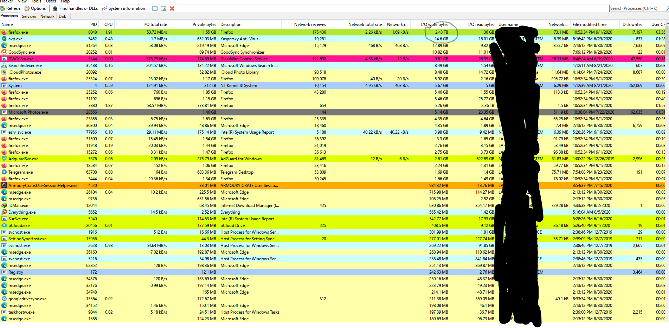Select the 'iCloud Photo Library' description
The image size is (669, 328).
coord(239,72)
